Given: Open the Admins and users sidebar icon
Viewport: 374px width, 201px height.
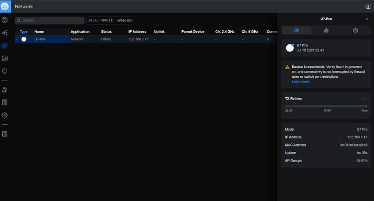Looking at the screenshot, I should point(4,90).
